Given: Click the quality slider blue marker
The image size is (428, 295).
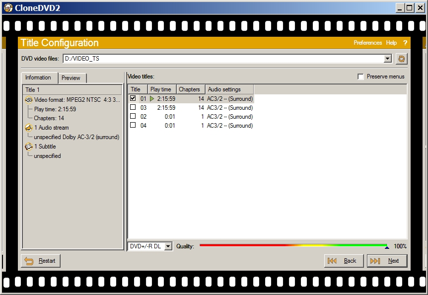Looking at the screenshot, I should click(387, 247).
